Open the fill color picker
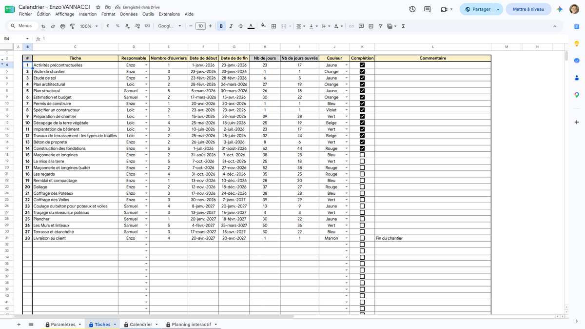 point(263,26)
